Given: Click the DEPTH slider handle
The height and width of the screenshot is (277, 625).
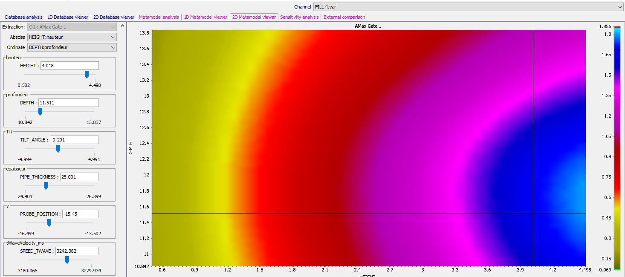Looking at the screenshot, I should click(x=40, y=112).
